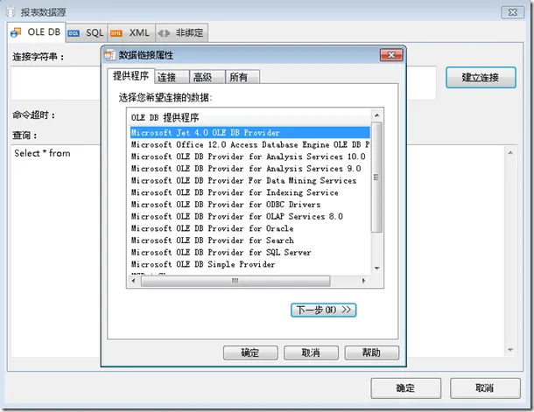
Task: Open the 非绑定 tab
Action: pos(181,33)
